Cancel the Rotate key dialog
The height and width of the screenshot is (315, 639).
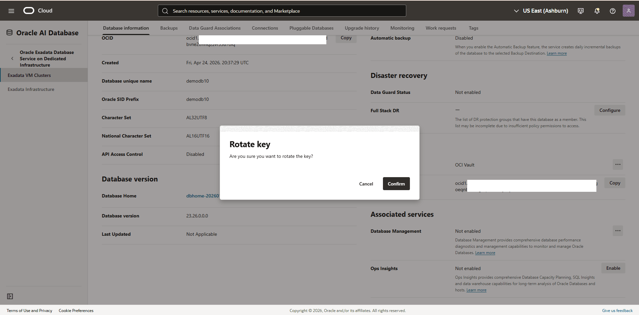pyautogui.click(x=366, y=184)
